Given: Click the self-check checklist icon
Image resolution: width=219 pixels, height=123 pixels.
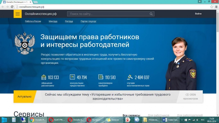Looking at the screenshot, I should (x=101, y=77).
